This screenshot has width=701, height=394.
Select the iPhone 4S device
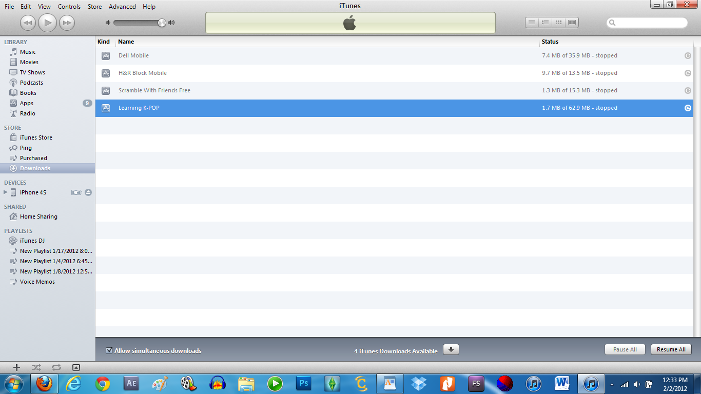point(33,192)
